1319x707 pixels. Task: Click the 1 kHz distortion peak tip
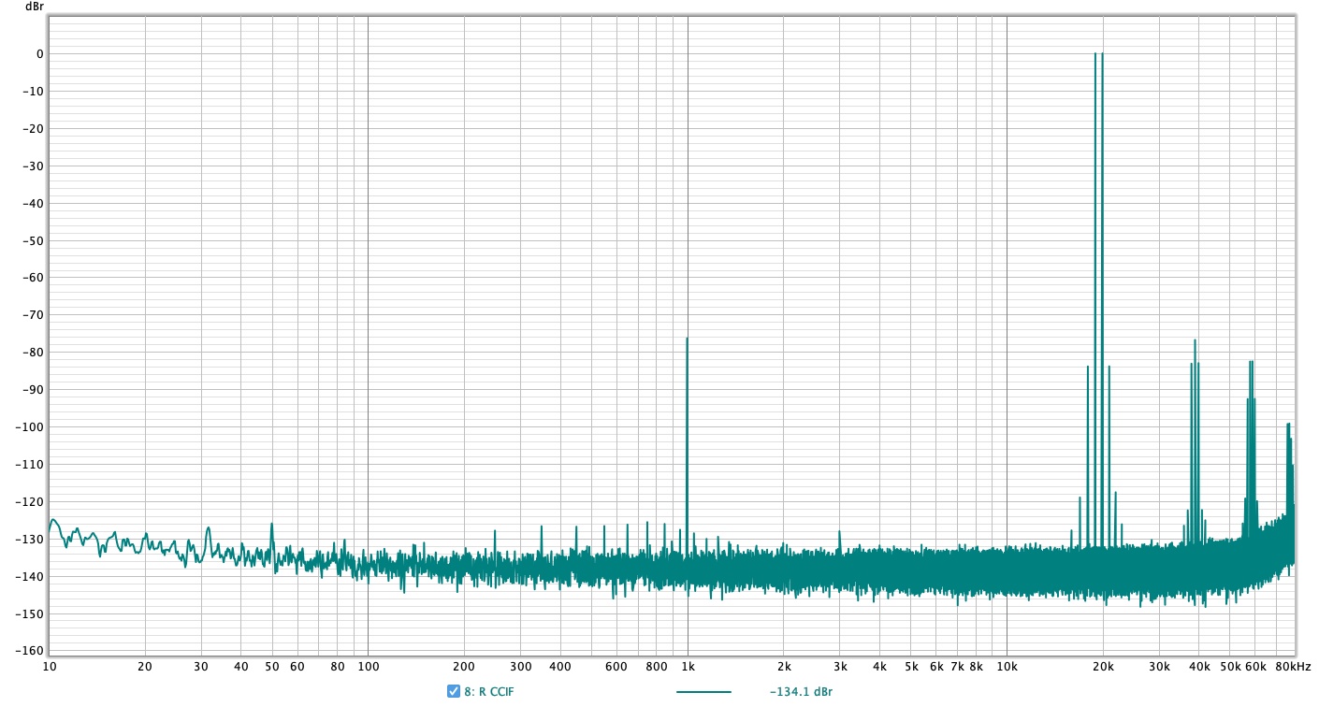[x=687, y=339]
